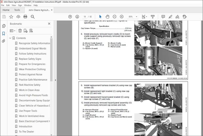Open Basic Electrical Component bookmark
This screenshot has height=136, width=203.
pos(34,121)
